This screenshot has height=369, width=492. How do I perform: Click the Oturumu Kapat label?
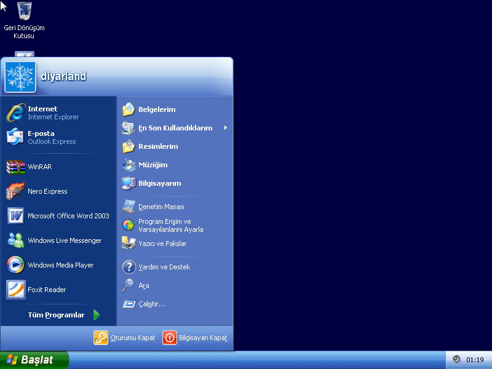[x=132, y=338]
